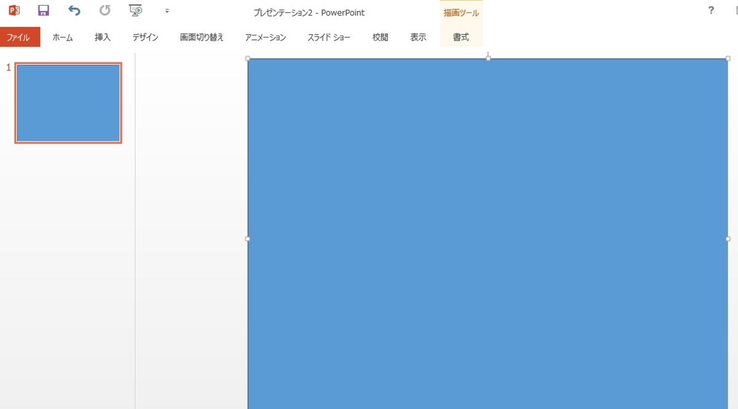Screen dimensions: 738x409
Task: Select slide 1 thumbnail
Action: click(x=68, y=103)
